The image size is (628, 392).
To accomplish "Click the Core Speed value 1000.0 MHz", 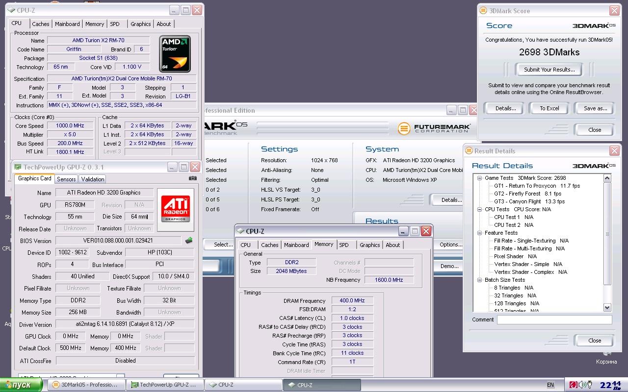I will pyautogui.click(x=70, y=125).
